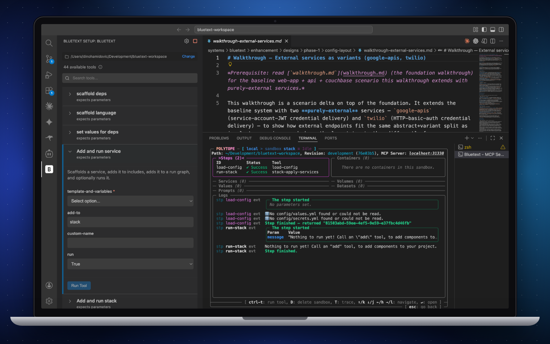The width and height of the screenshot is (550, 344).
Task: Open editor More Actions ellipsis
Action: pos(501,41)
